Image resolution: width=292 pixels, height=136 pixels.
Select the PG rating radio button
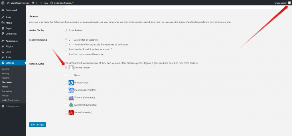pos(66,44)
